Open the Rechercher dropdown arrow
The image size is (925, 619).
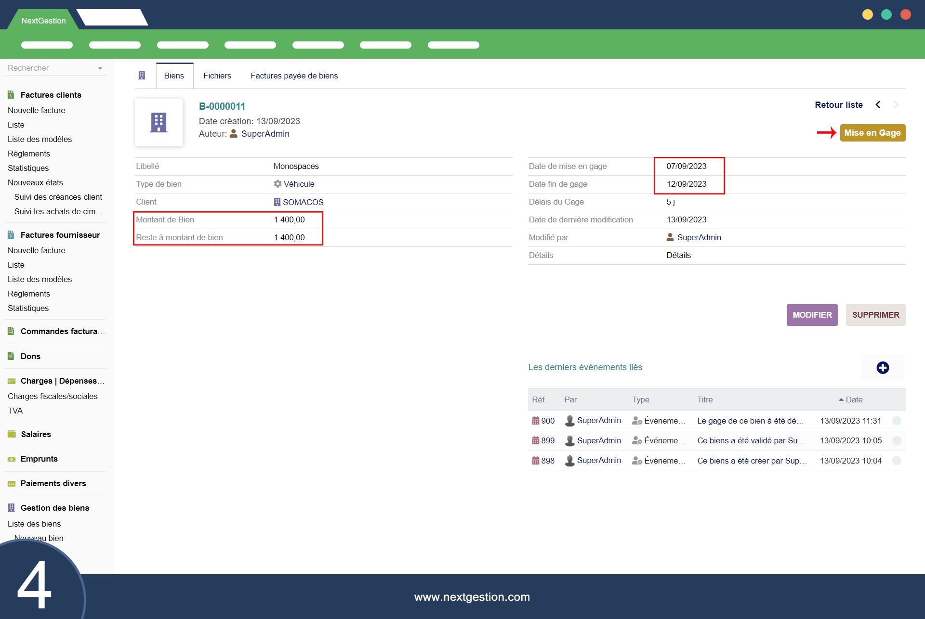pos(100,68)
